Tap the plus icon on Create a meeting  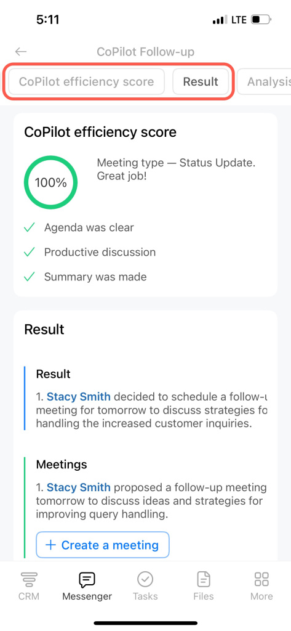pyautogui.click(x=50, y=545)
